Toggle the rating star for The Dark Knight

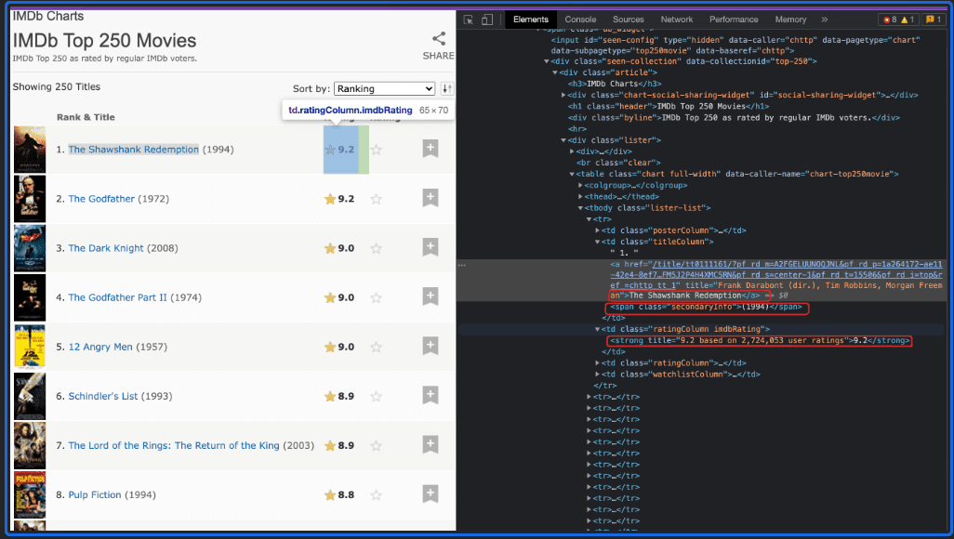click(376, 247)
